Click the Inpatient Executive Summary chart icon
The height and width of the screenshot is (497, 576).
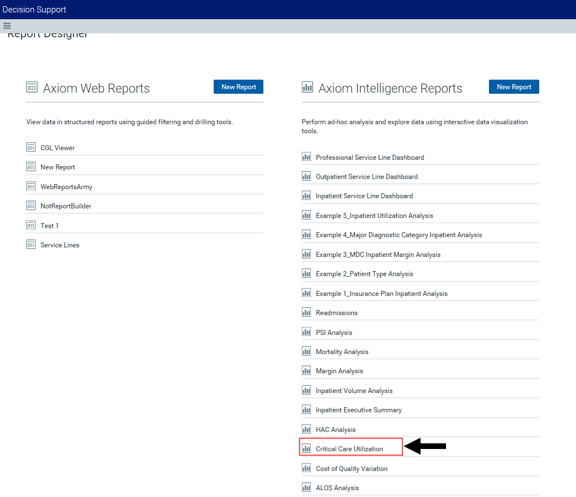306,409
